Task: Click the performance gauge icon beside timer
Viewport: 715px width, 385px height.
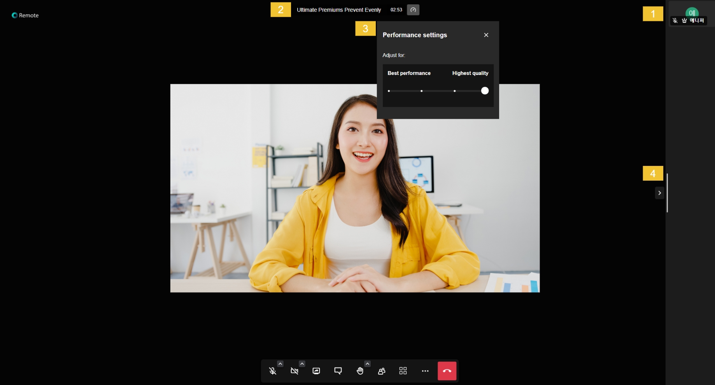Action: 413,10
